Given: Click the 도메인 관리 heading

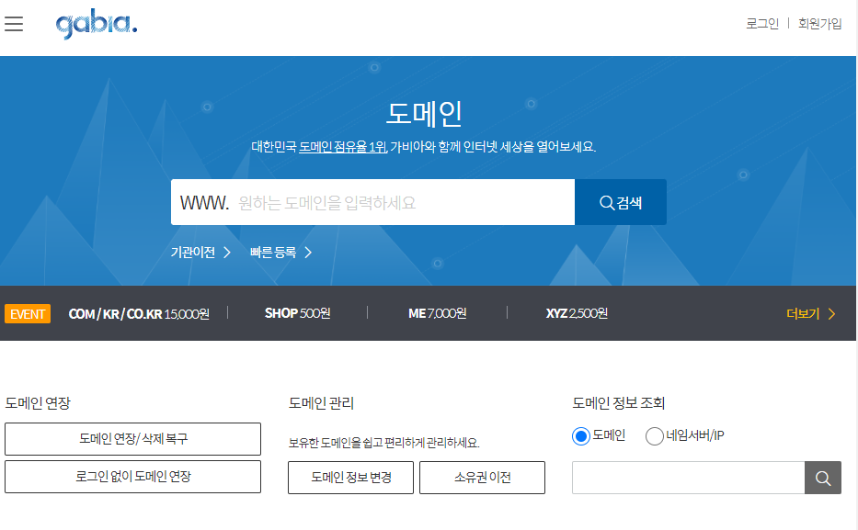Looking at the screenshot, I should pyautogui.click(x=321, y=403).
